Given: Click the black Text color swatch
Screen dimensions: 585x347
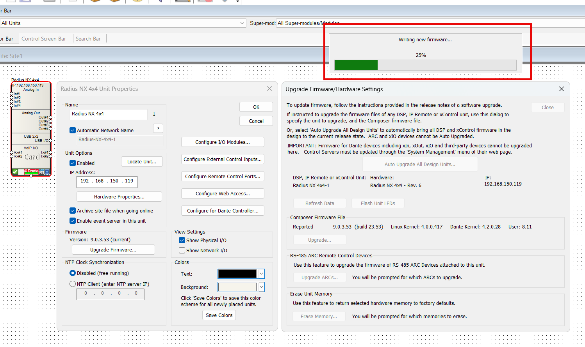Looking at the screenshot, I should click(237, 274).
